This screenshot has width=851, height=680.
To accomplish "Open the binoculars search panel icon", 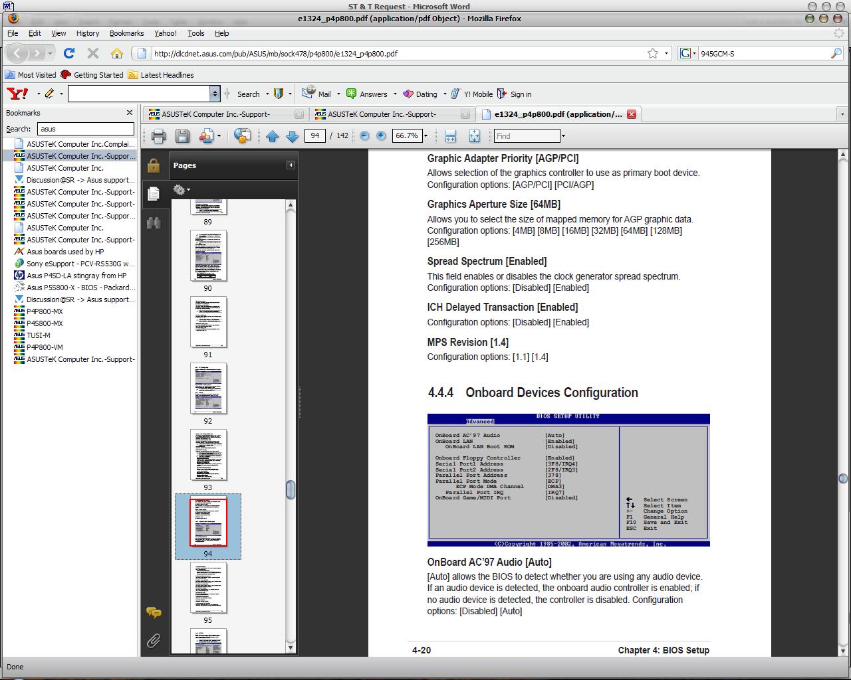I will point(154,222).
